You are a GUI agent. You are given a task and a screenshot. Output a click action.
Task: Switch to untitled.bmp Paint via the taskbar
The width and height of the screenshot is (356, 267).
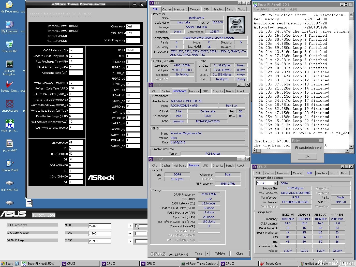click(318, 264)
